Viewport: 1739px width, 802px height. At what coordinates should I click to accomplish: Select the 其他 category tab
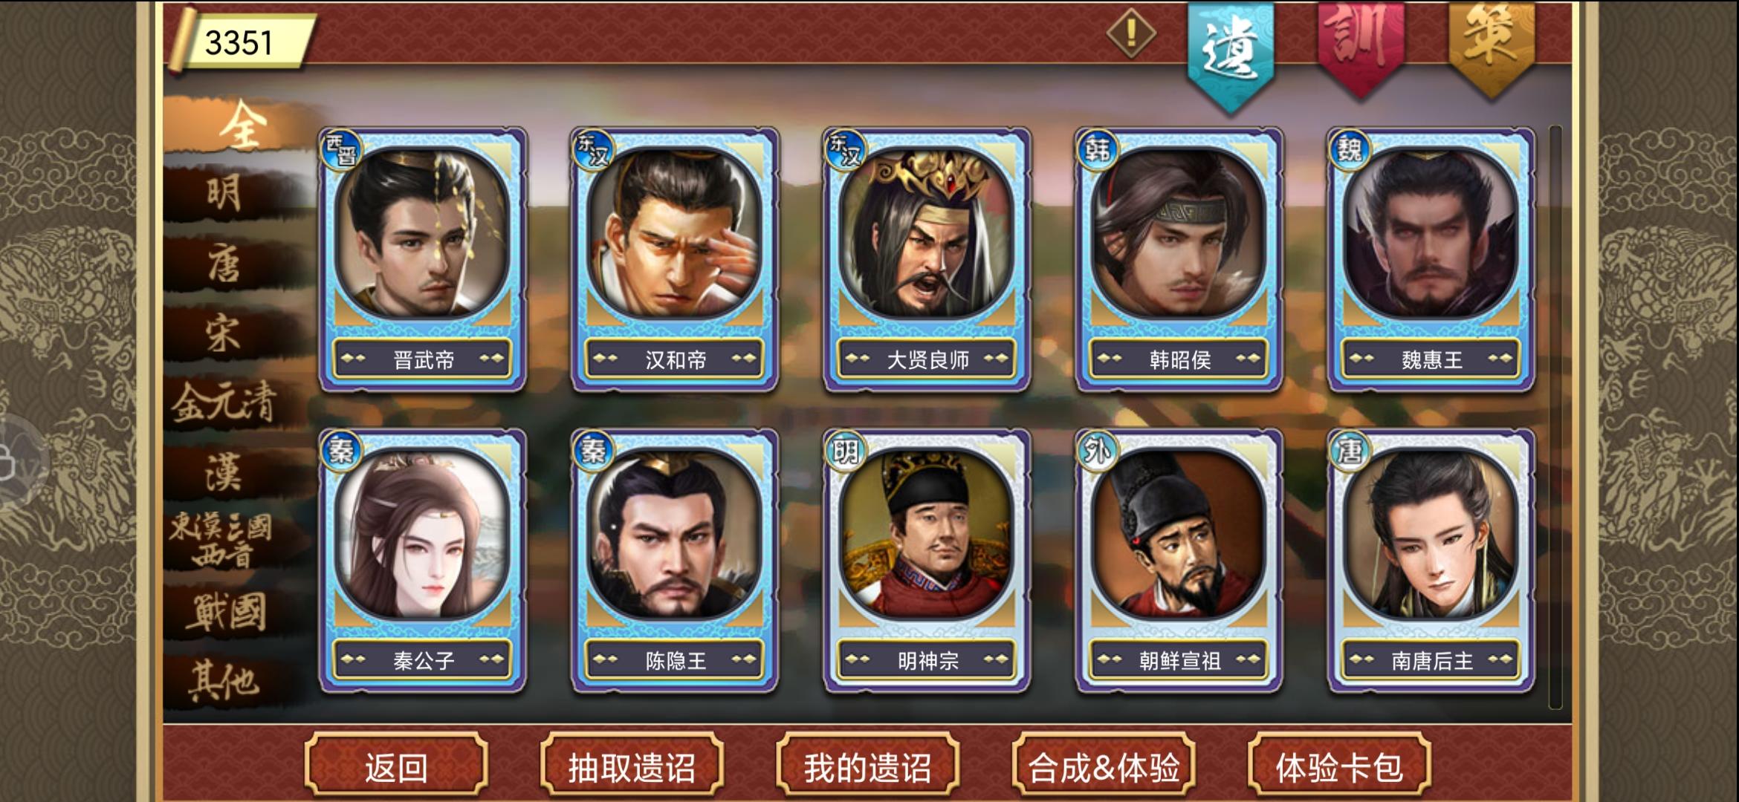[224, 679]
